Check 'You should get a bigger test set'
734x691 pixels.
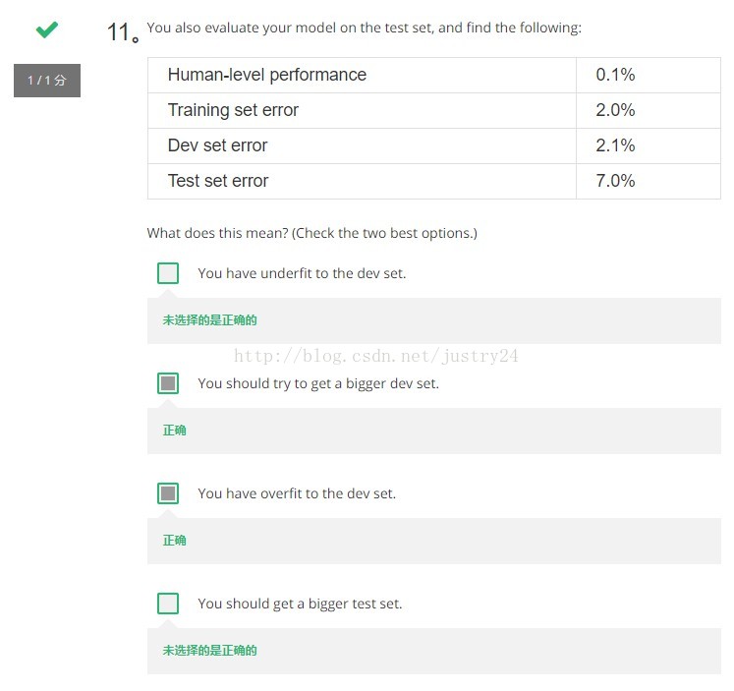coord(168,604)
